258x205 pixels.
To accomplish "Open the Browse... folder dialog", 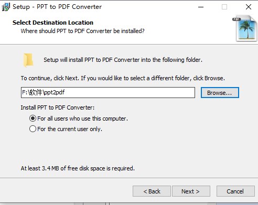I will (x=220, y=93).
